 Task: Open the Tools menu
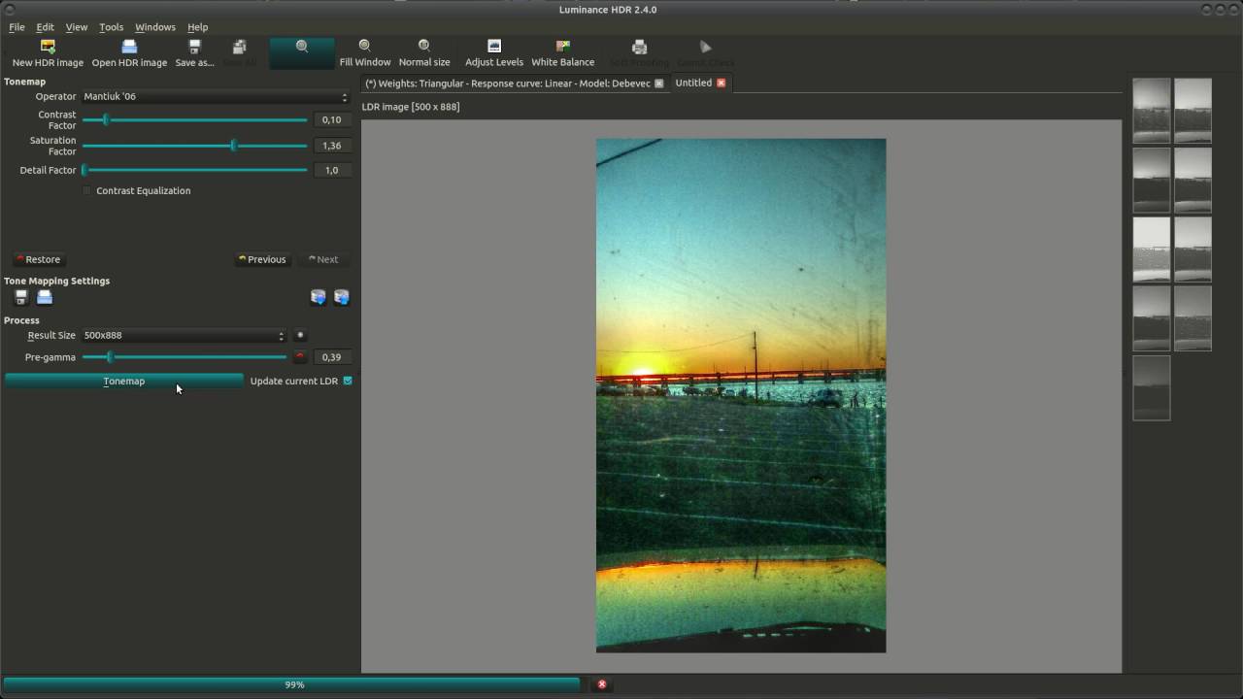[x=111, y=27]
